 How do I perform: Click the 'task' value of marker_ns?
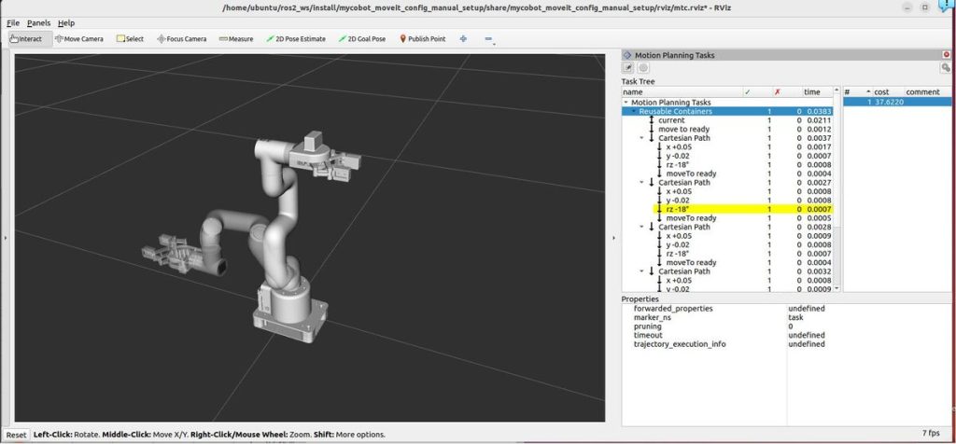point(795,317)
